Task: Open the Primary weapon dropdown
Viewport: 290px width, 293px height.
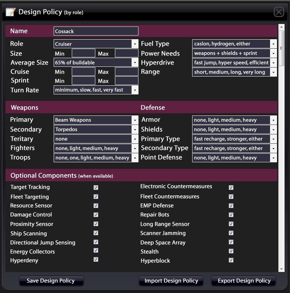Action: 96,120
